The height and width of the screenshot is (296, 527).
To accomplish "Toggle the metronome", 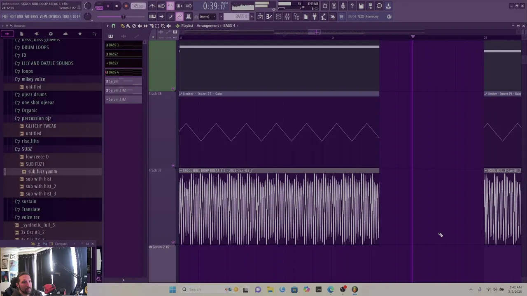I will [152, 6].
